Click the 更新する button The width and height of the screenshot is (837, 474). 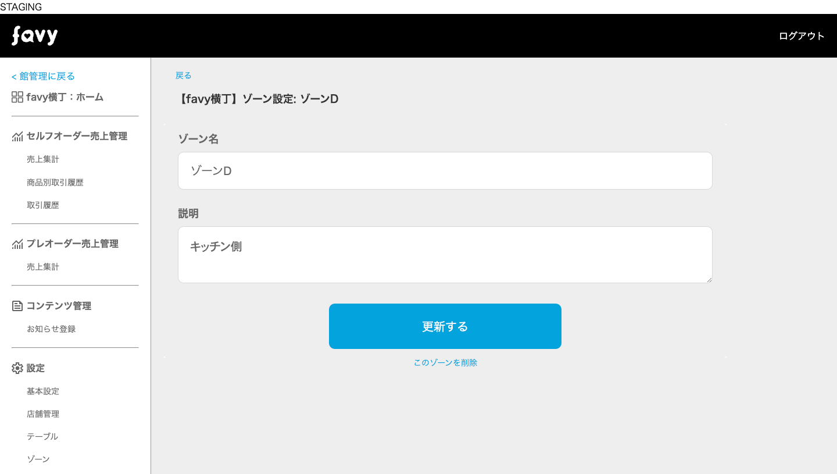pyautogui.click(x=445, y=326)
